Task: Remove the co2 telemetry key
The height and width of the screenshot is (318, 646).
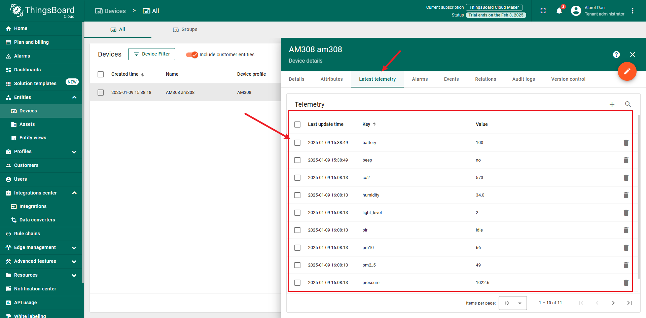Action: 626,178
